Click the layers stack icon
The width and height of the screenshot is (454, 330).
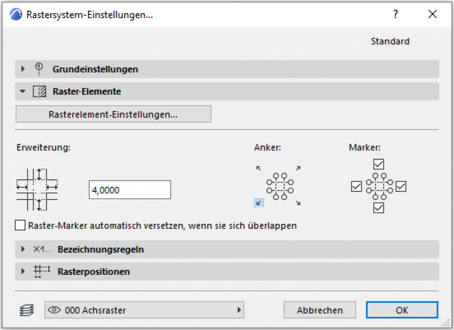click(27, 310)
